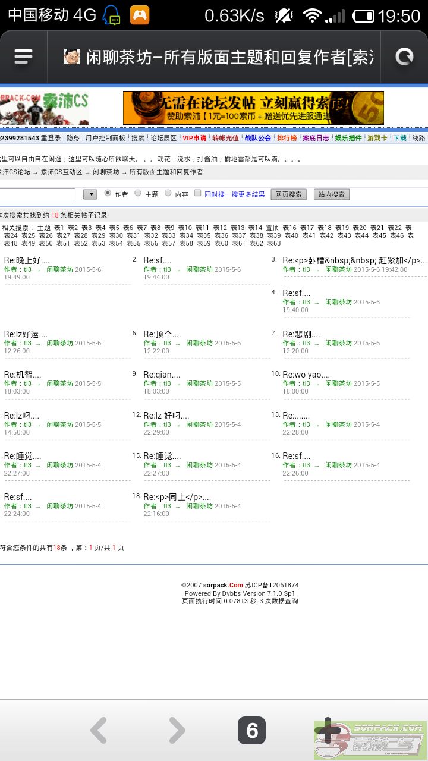Open the tab switcher showing 6

[x=251, y=731]
